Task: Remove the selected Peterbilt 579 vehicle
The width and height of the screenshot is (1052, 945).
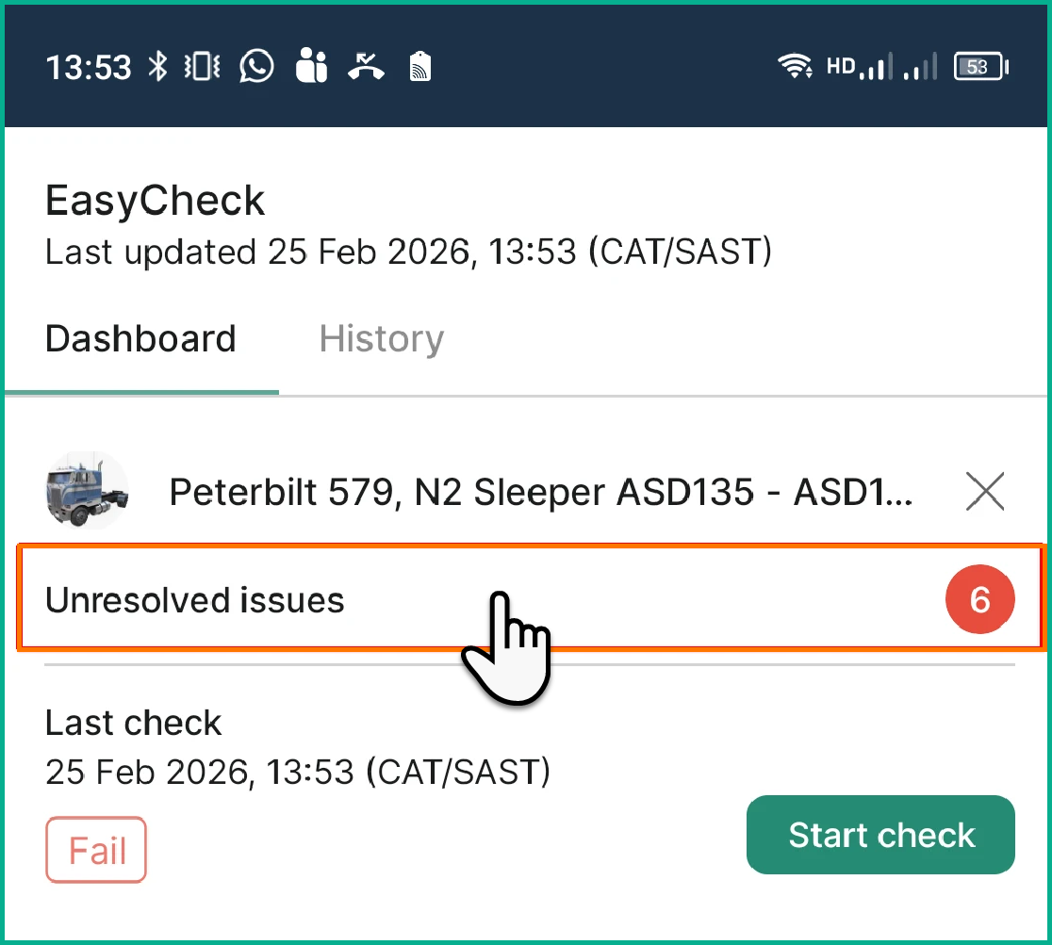Action: 985,492
